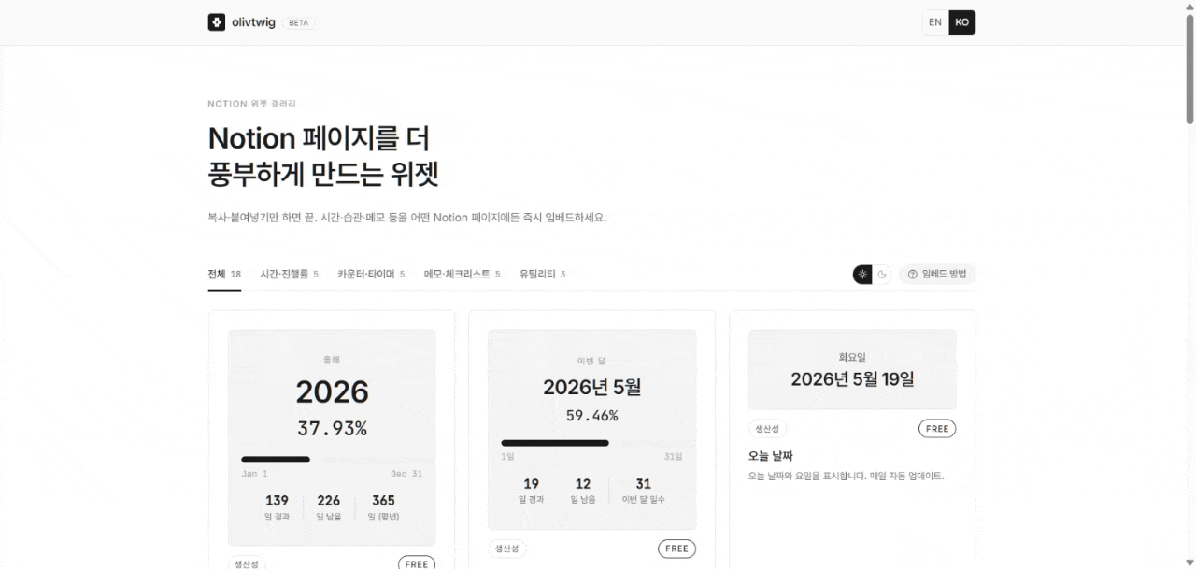This screenshot has width=1196, height=569.
Task: Select the 전체 18 tab
Action: tap(224, 274)
